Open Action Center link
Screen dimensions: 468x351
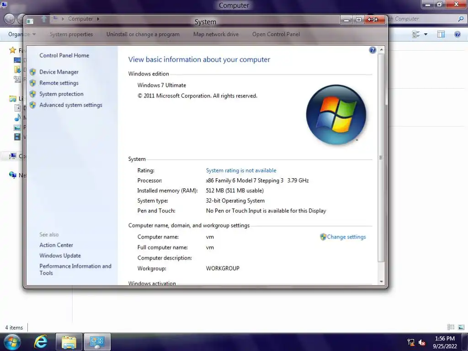pos(56,245)
